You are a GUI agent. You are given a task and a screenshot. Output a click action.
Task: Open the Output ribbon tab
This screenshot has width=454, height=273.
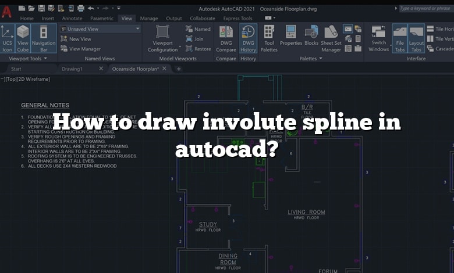click(173, 18)
